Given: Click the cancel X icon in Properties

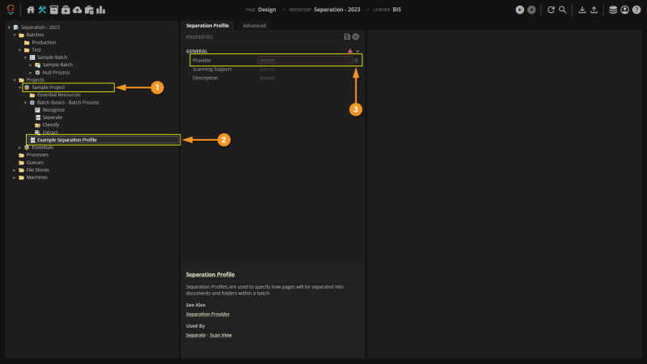Looking at the screenshot, I should click(356, 37).
